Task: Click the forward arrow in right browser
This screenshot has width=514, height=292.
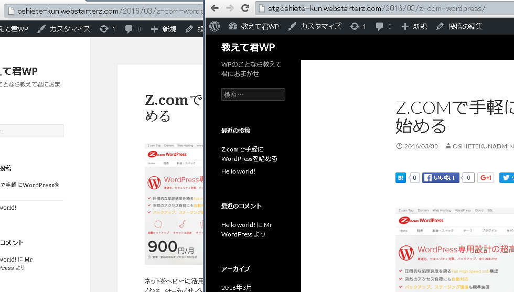Action: coord(230,8)
